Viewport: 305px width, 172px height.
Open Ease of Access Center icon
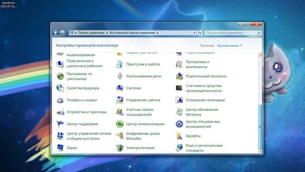point(179,124)
